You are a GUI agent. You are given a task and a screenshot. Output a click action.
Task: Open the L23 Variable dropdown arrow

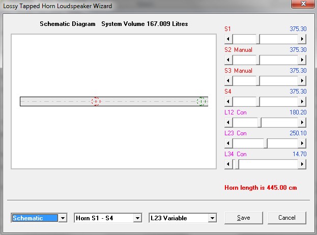212,218
